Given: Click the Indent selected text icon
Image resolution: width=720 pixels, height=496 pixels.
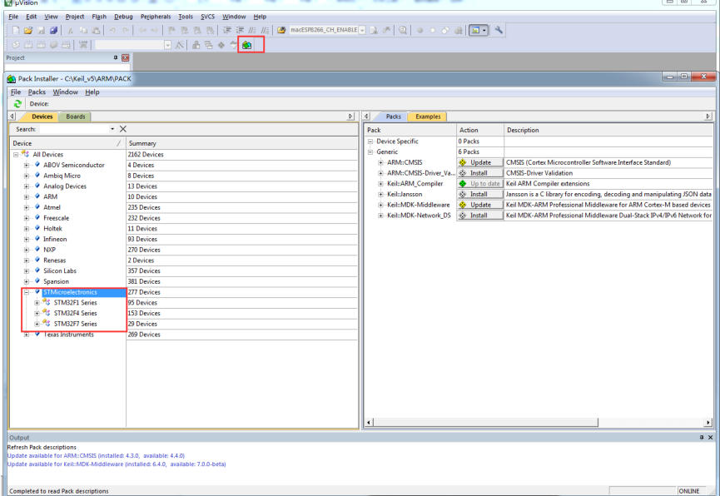Looking at the screenshot, I should pyautogui.click(x=227, y=30).
